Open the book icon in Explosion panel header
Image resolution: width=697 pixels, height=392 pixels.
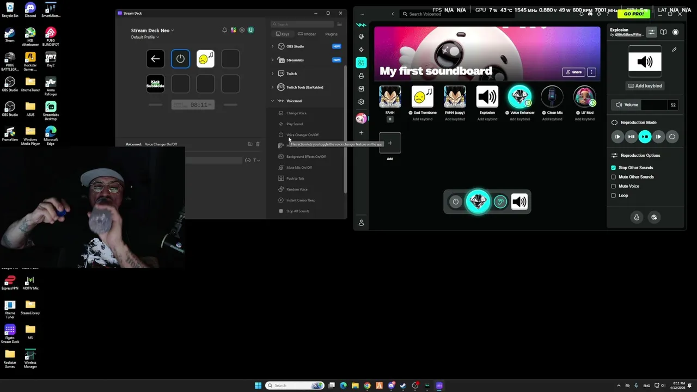(663, 32)
